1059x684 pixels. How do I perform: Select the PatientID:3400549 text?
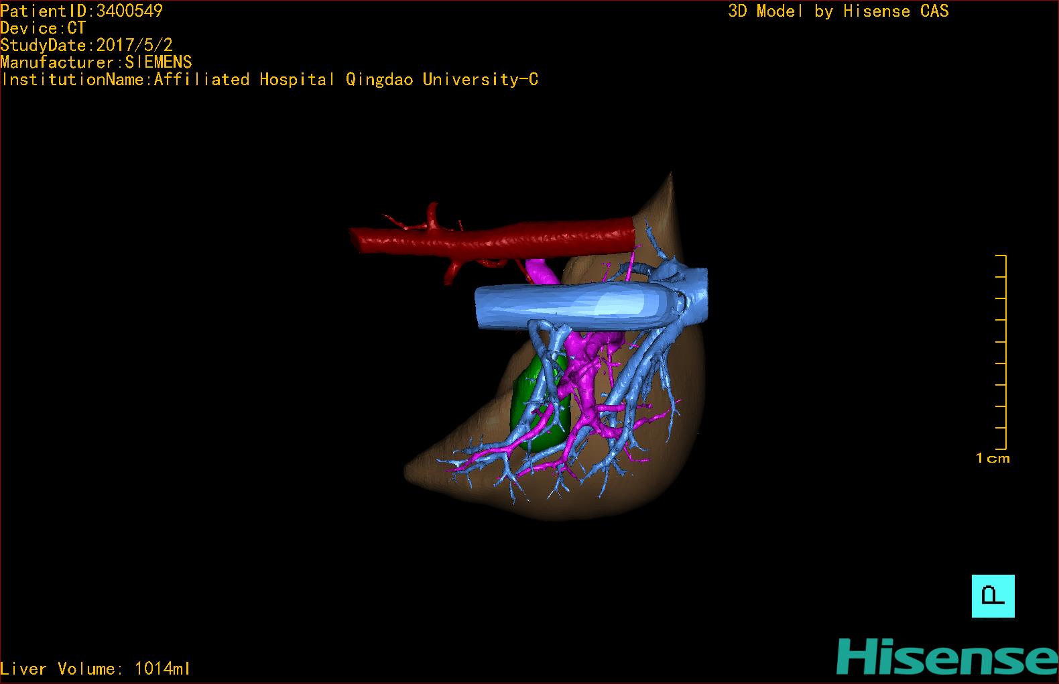82,11
